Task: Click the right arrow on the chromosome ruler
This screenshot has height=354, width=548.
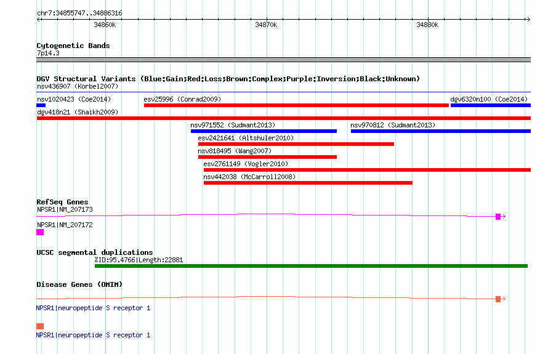Action: 528,20
